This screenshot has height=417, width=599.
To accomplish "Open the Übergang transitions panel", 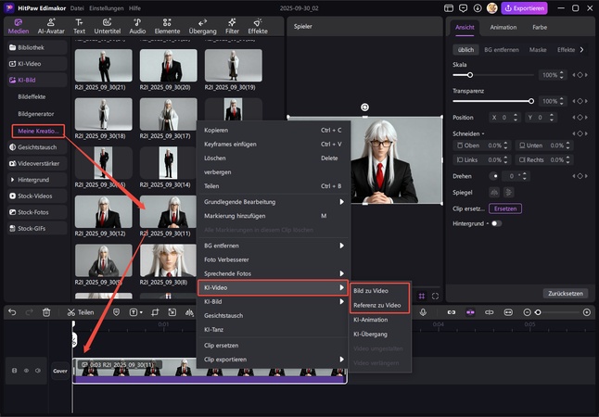I will pyautogui.click(x=202, y=26).
